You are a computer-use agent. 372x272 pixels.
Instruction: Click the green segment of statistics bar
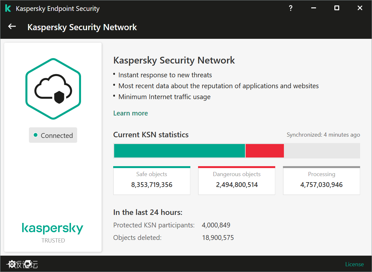179,151
